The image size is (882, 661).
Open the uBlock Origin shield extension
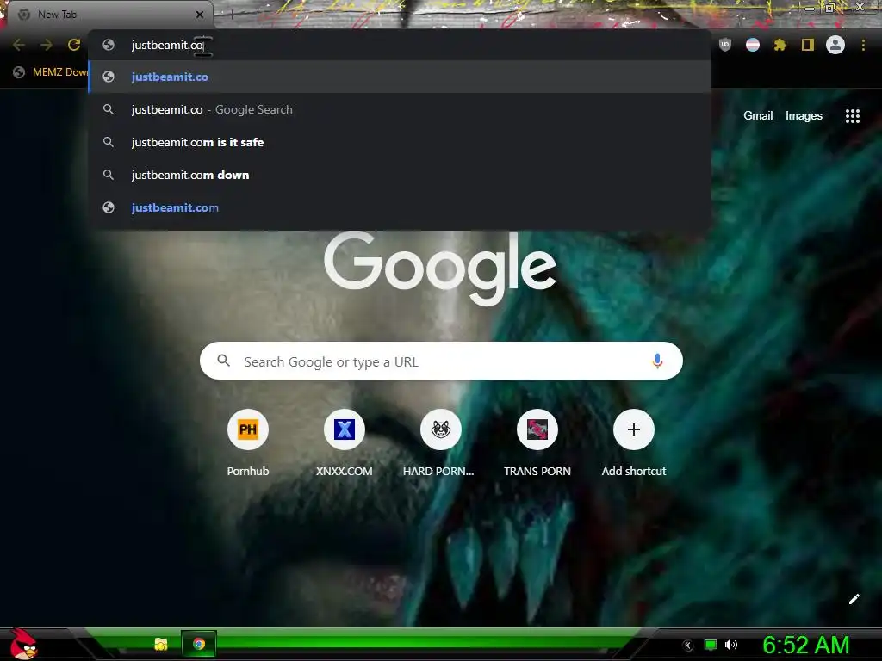(725, 45)
